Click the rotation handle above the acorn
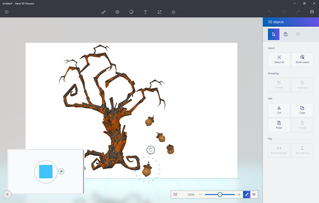The image size is (319, 203). point(150,150)
